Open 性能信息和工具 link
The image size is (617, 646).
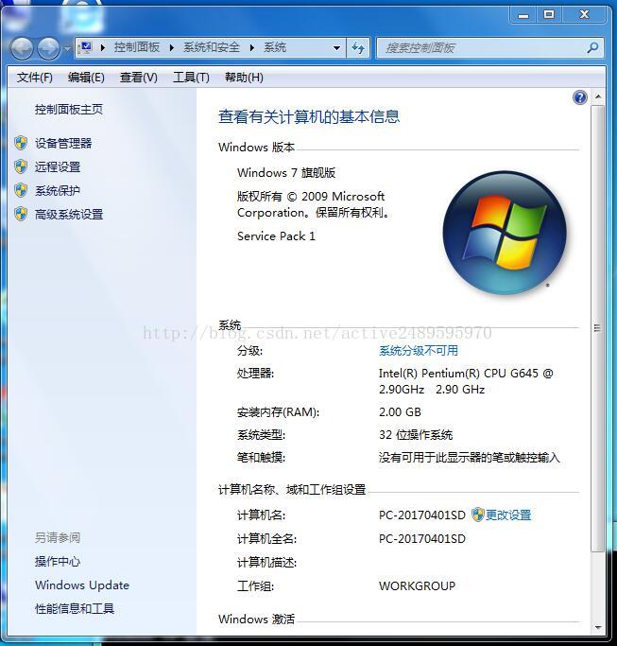point(75,609)
